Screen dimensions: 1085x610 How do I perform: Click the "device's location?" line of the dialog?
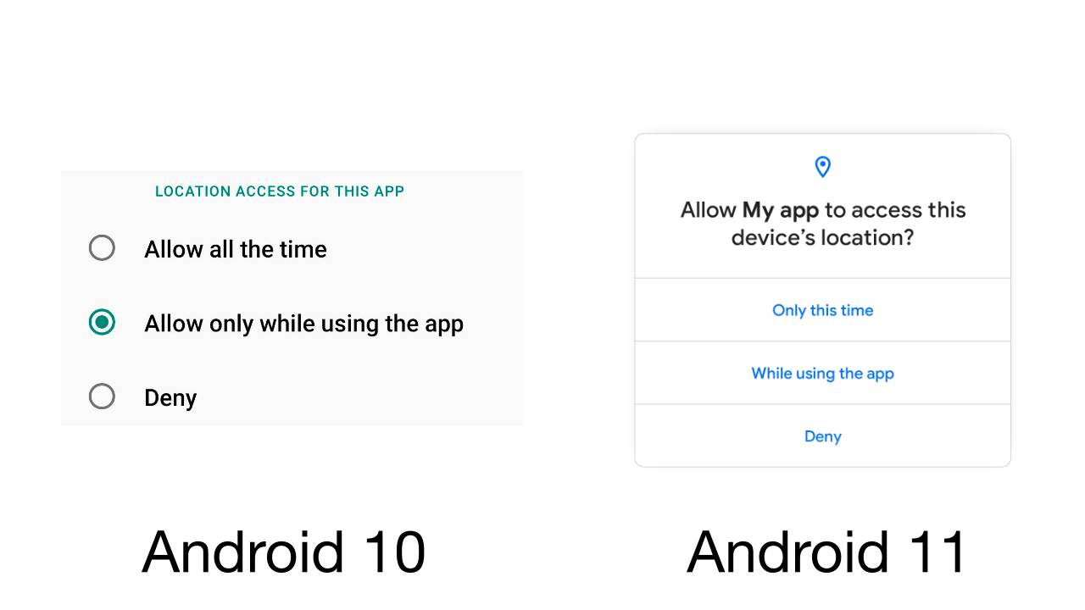pos(822,237)
